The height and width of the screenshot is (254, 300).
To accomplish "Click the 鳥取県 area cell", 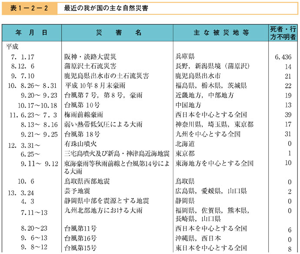I will tap(185, 181).
